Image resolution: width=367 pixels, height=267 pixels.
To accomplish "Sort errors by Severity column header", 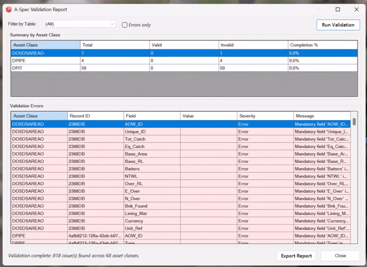I will [x=265, y=116].
